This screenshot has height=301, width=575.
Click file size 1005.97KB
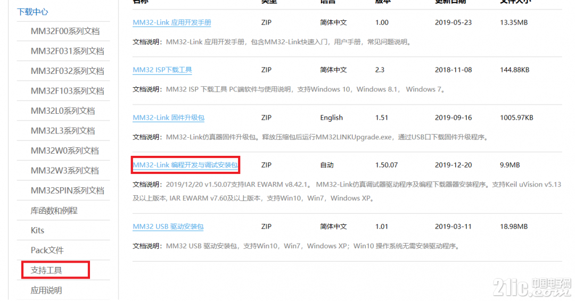pos(516,118)
